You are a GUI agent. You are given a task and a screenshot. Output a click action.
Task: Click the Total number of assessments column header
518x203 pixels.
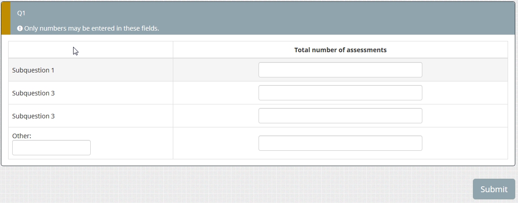pos(340,50)
